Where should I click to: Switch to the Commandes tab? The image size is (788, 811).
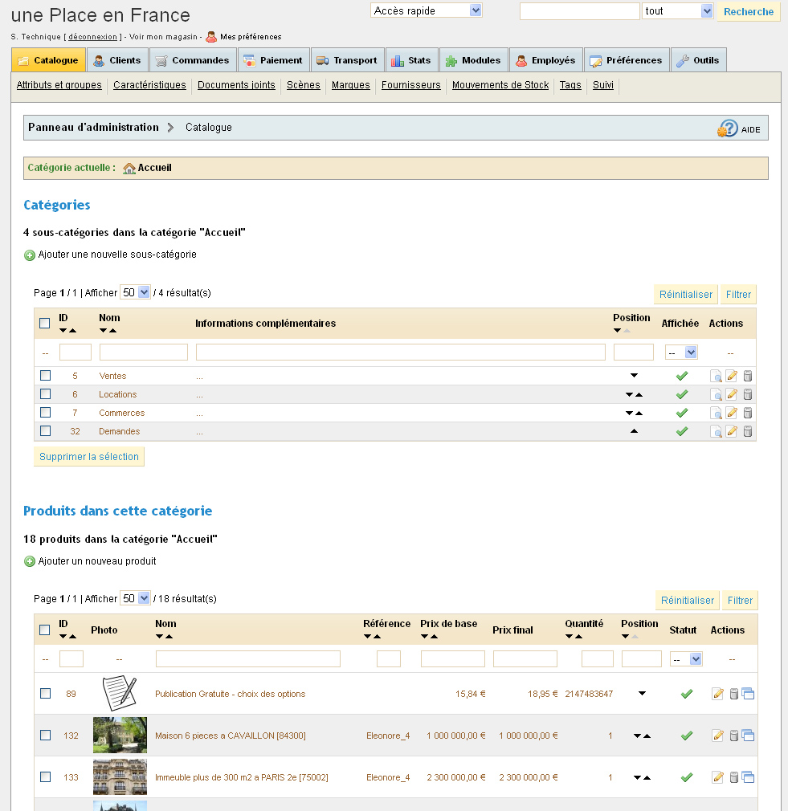tap(193, 60)
